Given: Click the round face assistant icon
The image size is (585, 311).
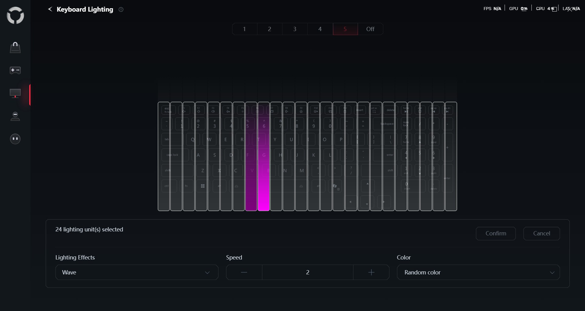Looking at the screenshot, I should click(15, 139).
